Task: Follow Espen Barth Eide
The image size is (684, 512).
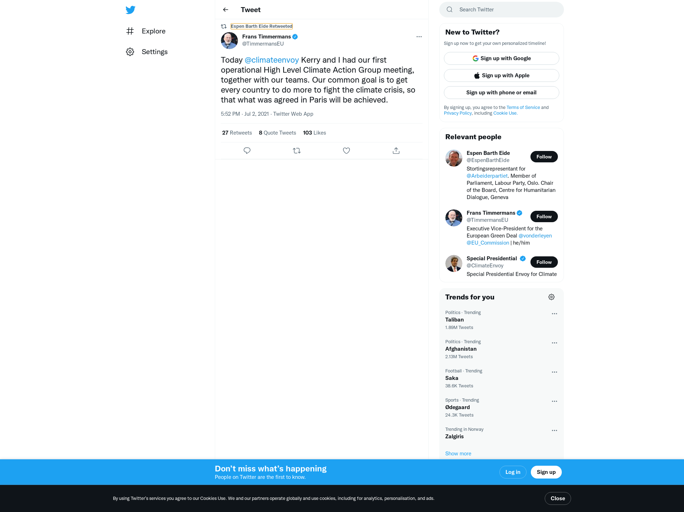Action: coord(544,157)
